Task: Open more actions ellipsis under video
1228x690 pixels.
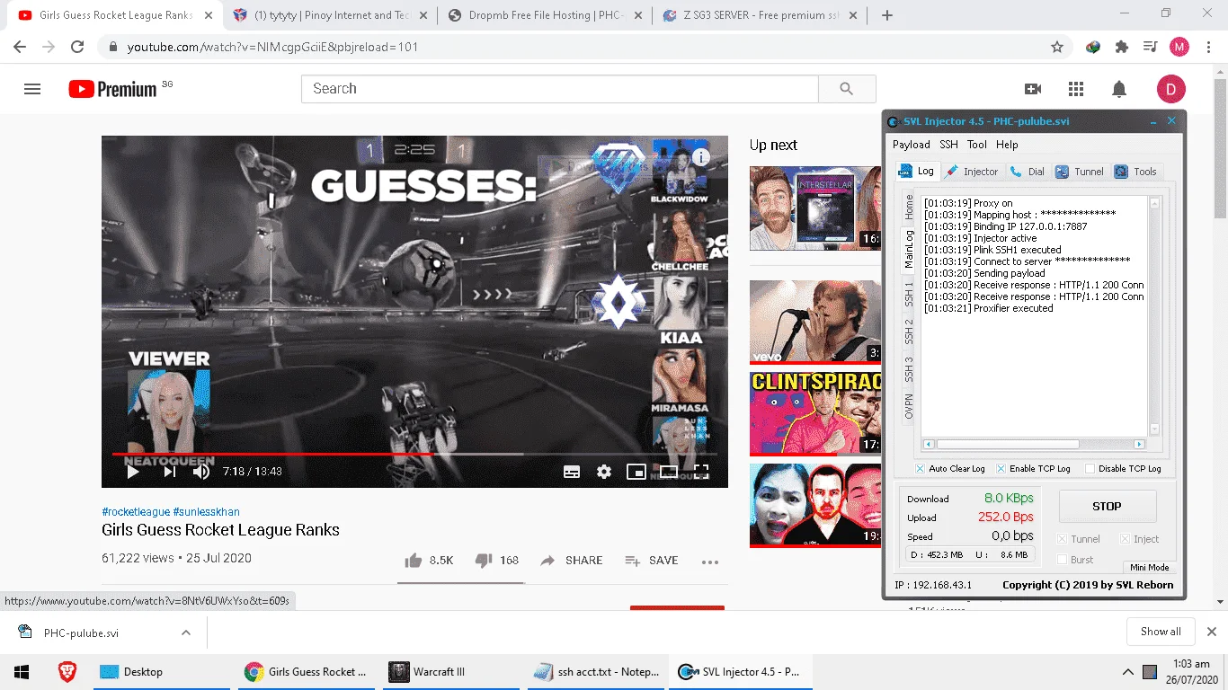Action: pyautogui.click(x=710, y=562)
